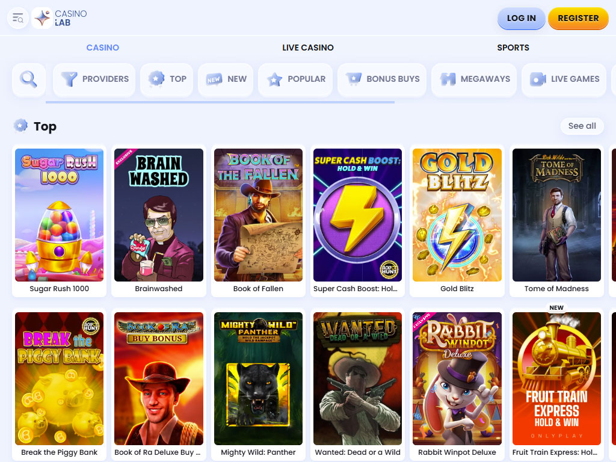Open Super Cash Boost Hold & Win thumbnail
The image size is (616, 462).
pos(357,215)
